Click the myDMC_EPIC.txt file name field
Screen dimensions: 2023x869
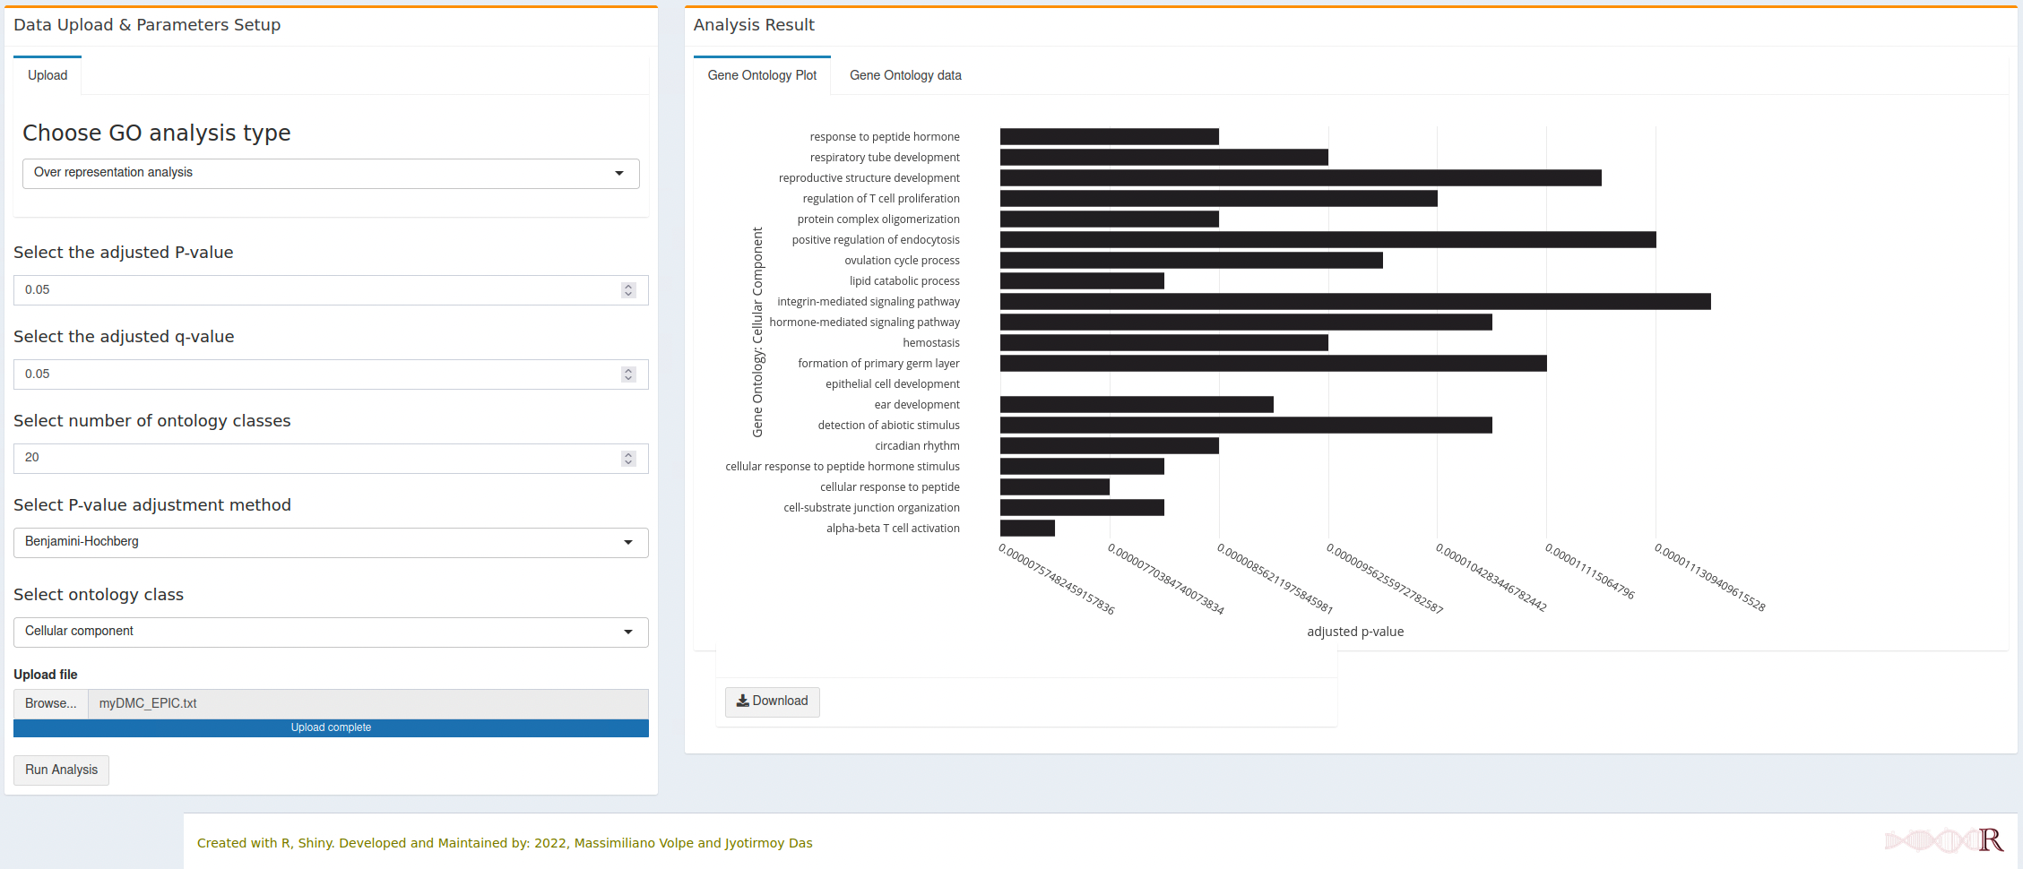[367, 704]
